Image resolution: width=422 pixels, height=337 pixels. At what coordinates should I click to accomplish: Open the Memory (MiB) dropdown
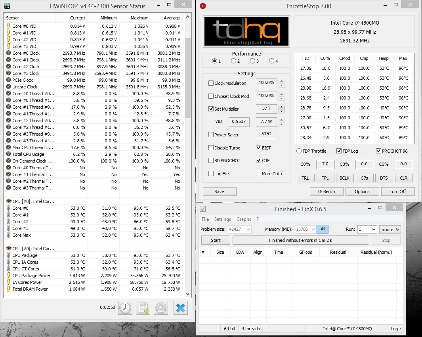313,229
